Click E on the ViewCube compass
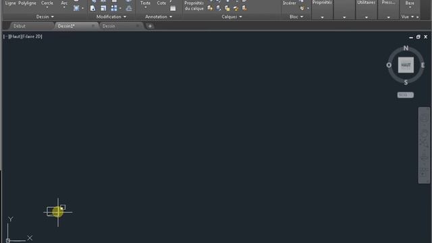 423,65
